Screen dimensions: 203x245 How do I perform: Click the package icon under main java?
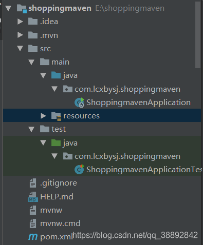(68, 89)
